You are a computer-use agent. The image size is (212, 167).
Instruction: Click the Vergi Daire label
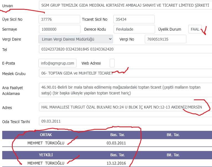click(12, 39)
